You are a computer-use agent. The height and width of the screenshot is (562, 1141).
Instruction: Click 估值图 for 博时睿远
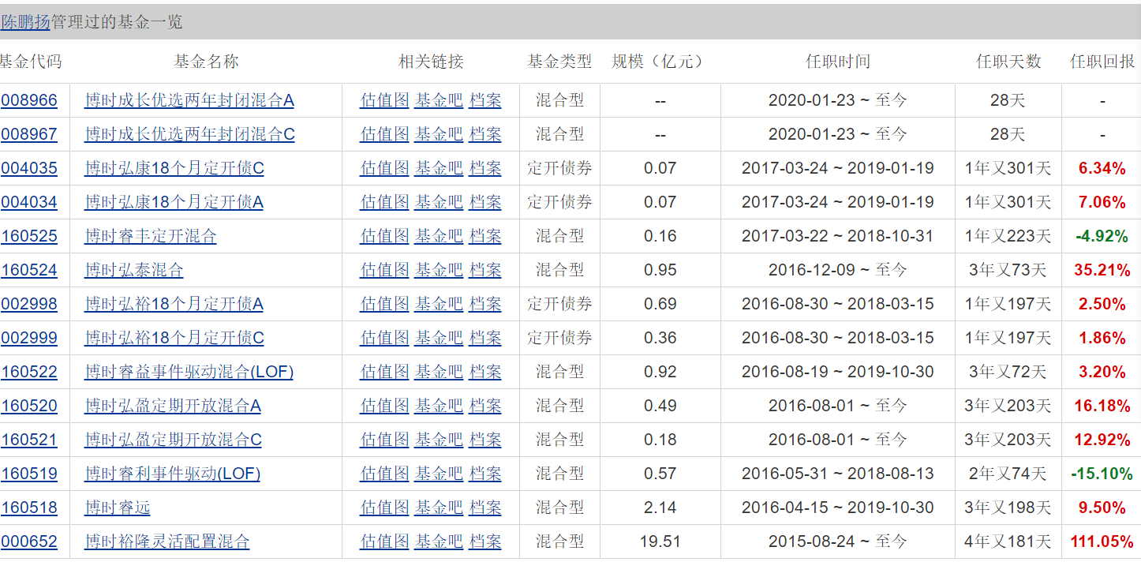(x=385, y=508)
